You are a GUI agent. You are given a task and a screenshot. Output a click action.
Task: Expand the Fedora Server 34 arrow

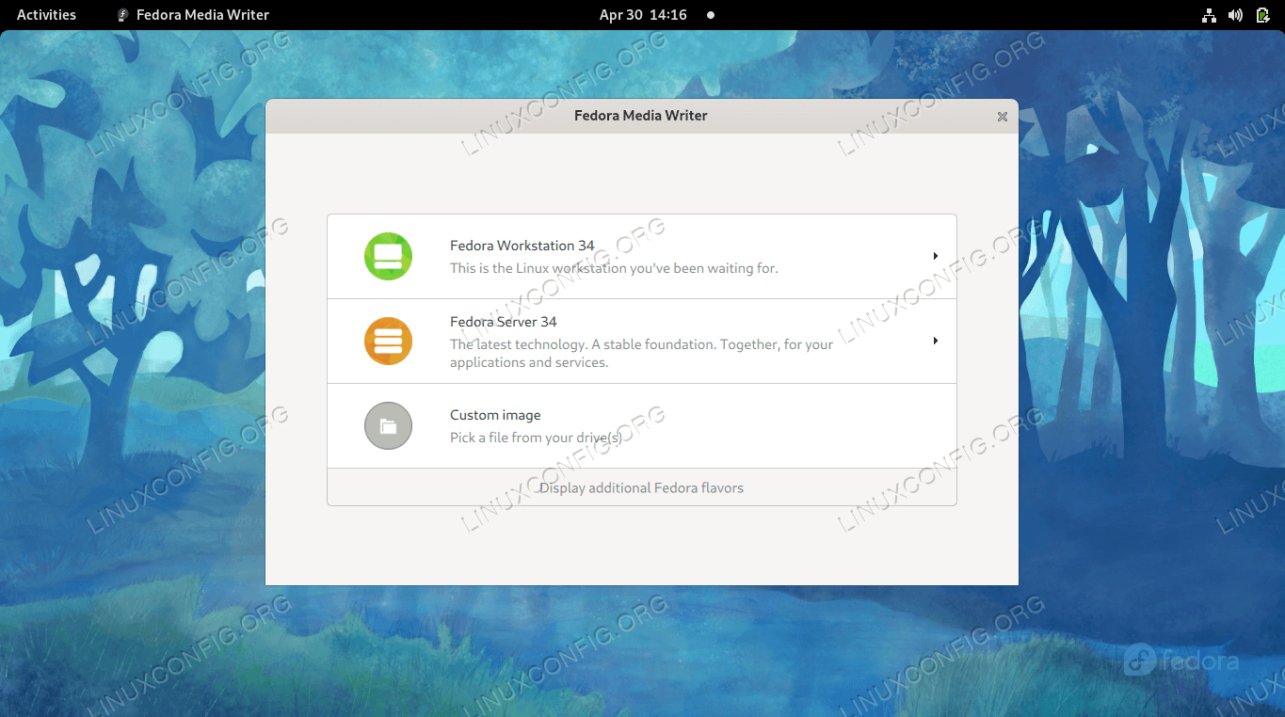click(x=935, y=341)
